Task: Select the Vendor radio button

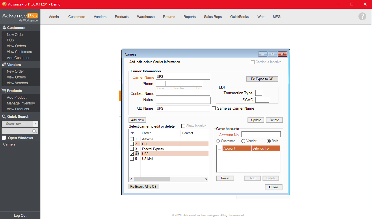Action: [x=243, y=141]
